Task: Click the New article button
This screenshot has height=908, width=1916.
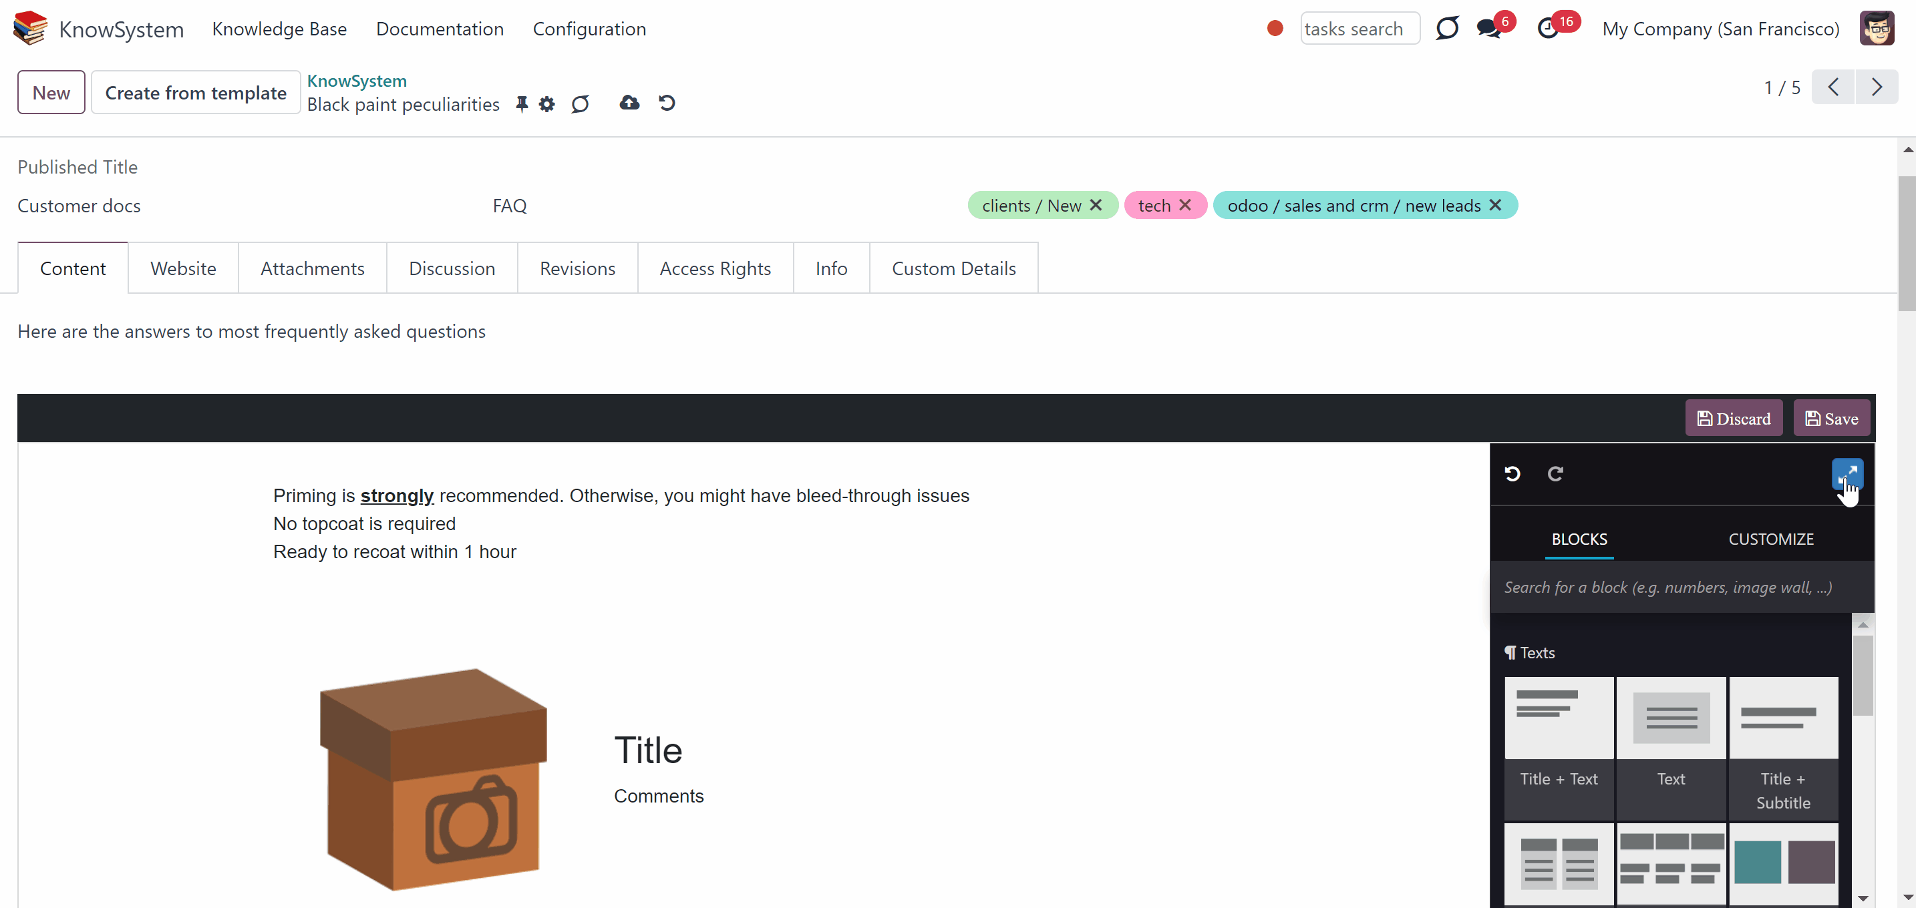Action: click(x=51, y=92)
